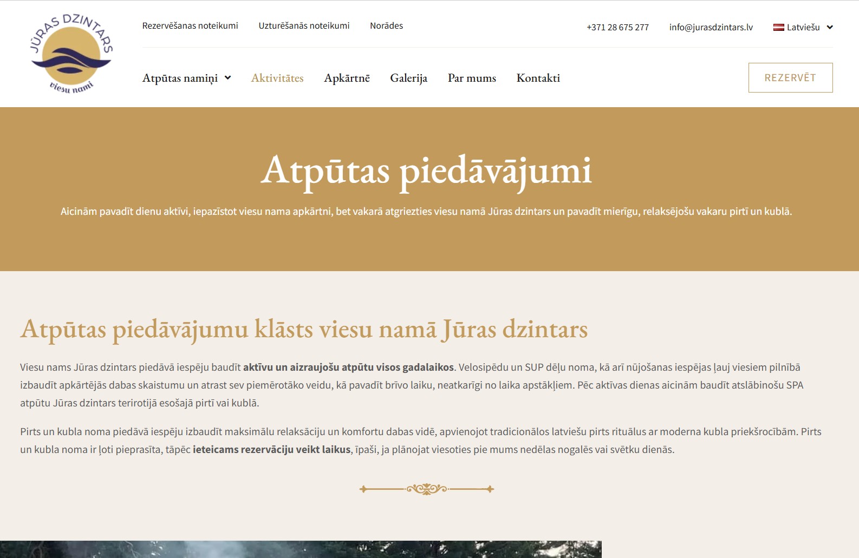Click the Latvian flag icon
This screenshot has width=859, height=558.
coord(778,28)
